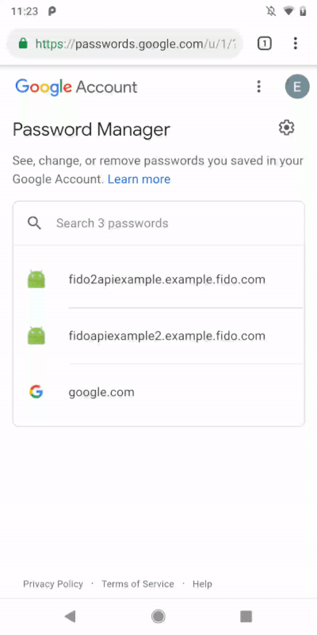Open the fido2apiexample.example.fido.com password entry
The height and width of the screenshot is (635, 317).
click(167, 279)
